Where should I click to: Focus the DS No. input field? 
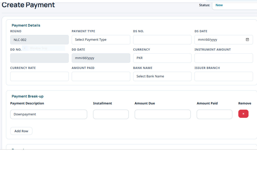pyautogui.click(x=162, y=40)
